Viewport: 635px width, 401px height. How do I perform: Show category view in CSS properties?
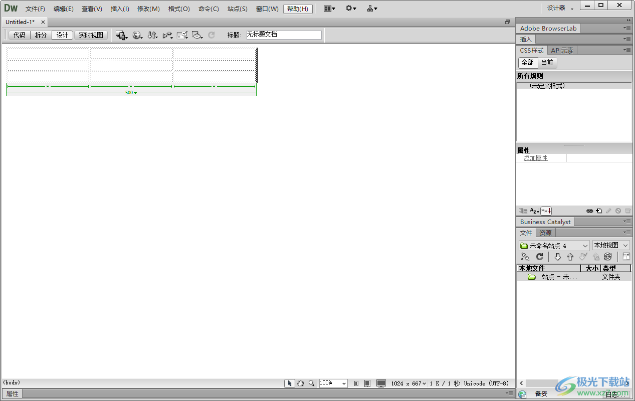click(x=523, y=211)
